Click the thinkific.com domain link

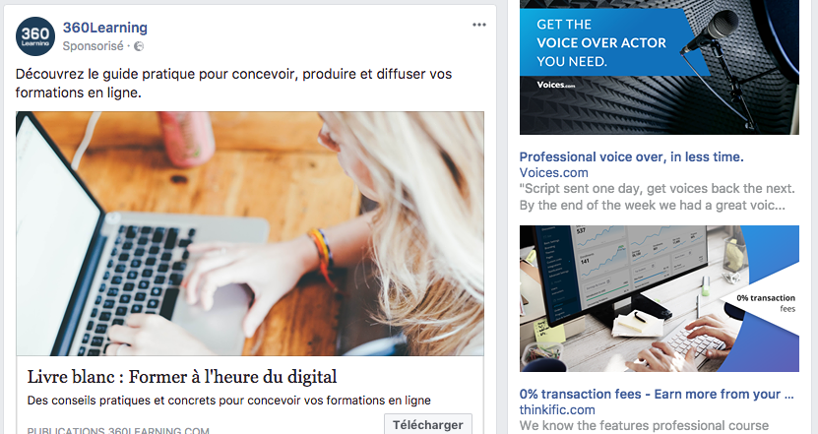pyautogui.click(x=557, y=410)
